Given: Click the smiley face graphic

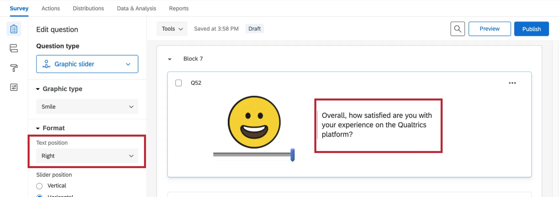Looking at the screenshot, I should point(254,122).
